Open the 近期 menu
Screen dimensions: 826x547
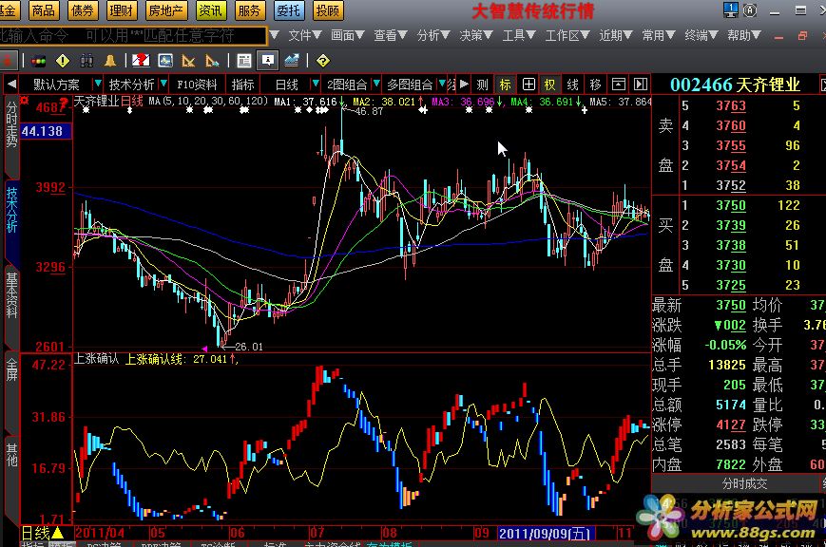(615, 35)
